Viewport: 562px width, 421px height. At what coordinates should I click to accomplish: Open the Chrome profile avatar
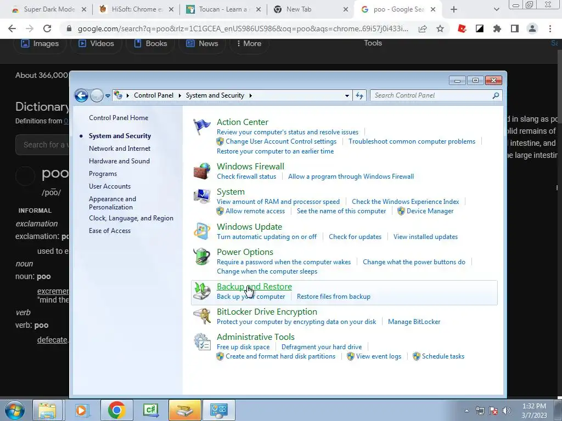(x=532, y=29)
